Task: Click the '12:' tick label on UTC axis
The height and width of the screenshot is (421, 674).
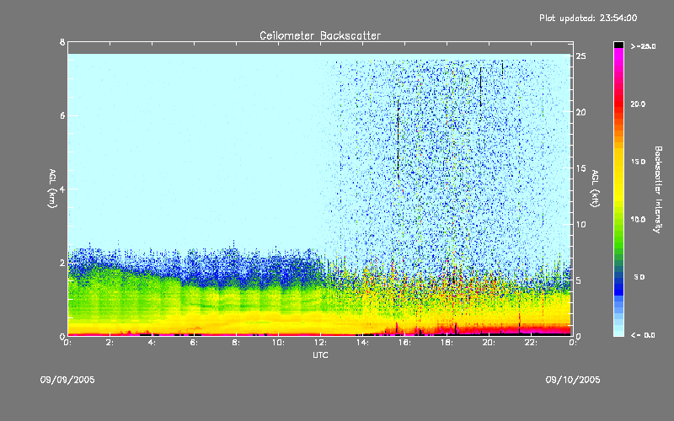Action: click(320, 343)
